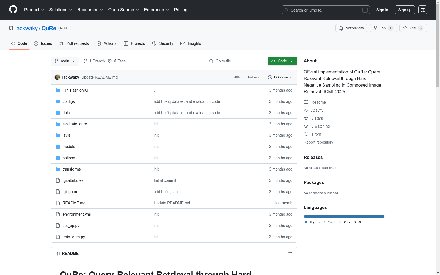
Task: Open the command palette icon in header
Action: coord(422,10)
